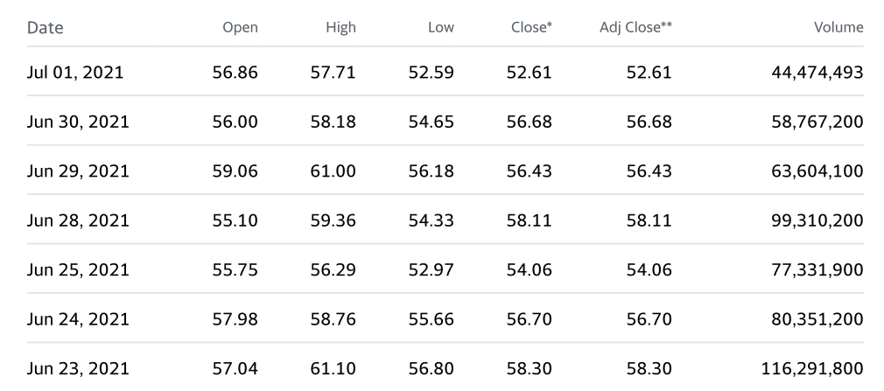Click the 61.10 high price
Image resolution: width=884 pixels, height=391 pixels.
click(333, 368)
